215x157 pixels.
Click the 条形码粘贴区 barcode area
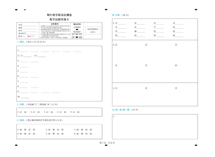pos(93,31)
